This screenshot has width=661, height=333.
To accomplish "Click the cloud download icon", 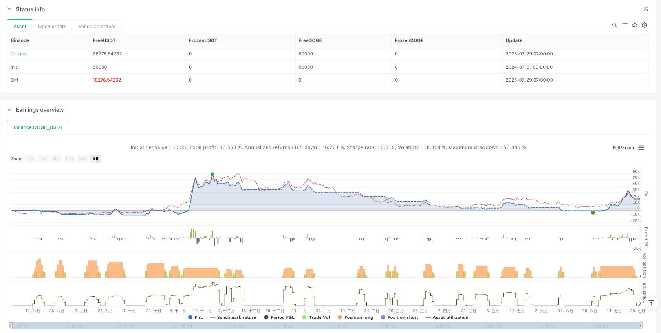I will [635, 25].
